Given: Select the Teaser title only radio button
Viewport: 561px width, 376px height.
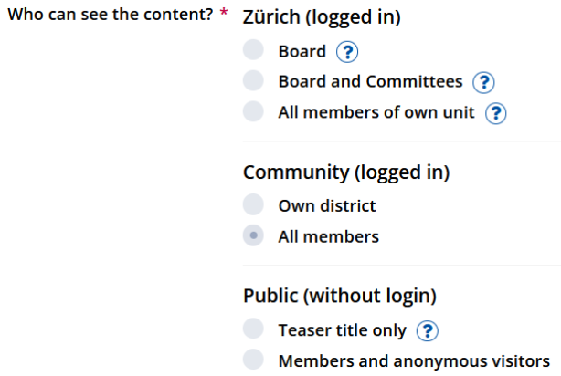Looking at the screenshot, I should [x=253, y=329].
